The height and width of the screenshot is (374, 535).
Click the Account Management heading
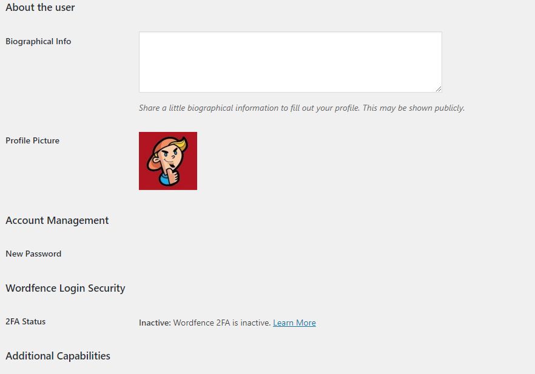coord(57,220)
